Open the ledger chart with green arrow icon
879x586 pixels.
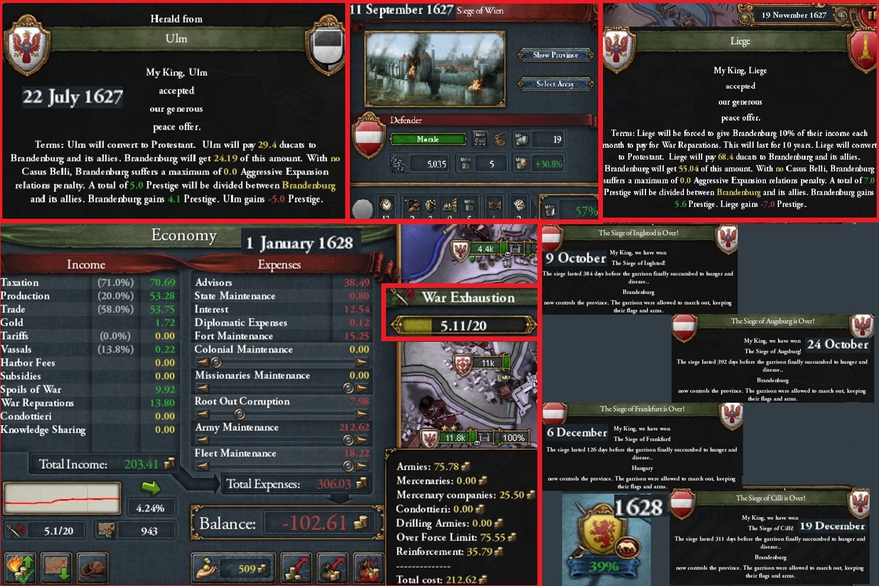pos(57,568)
